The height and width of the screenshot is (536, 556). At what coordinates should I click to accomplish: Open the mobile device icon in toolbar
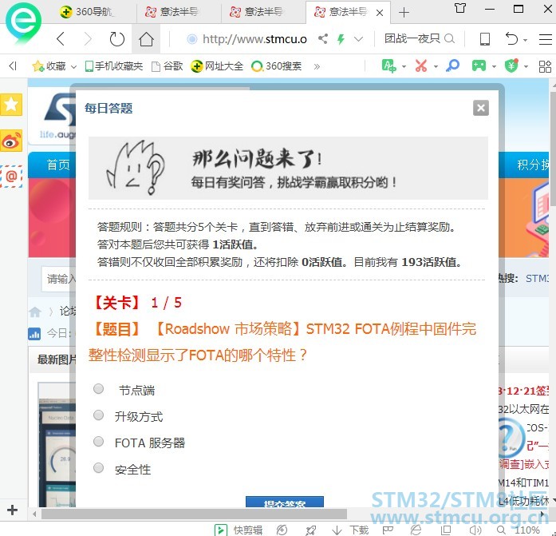[x=485, y=38]
